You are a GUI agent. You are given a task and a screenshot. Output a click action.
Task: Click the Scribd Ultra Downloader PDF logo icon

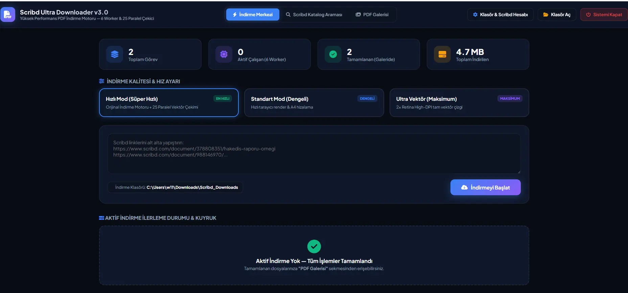8,14
